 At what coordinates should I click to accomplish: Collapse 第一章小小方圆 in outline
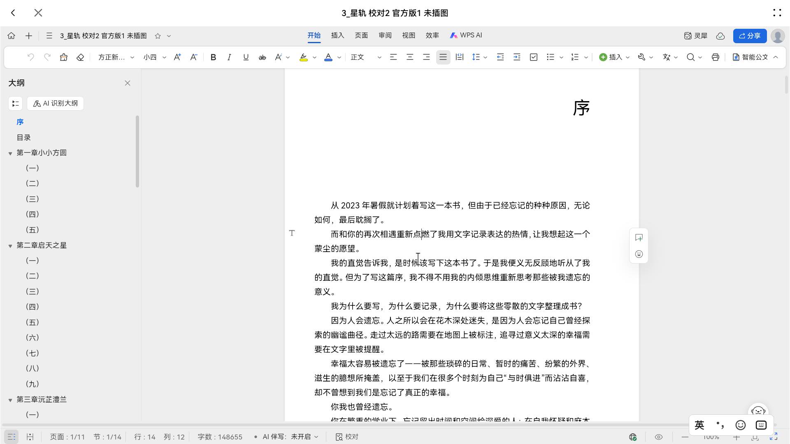point(10,153)
